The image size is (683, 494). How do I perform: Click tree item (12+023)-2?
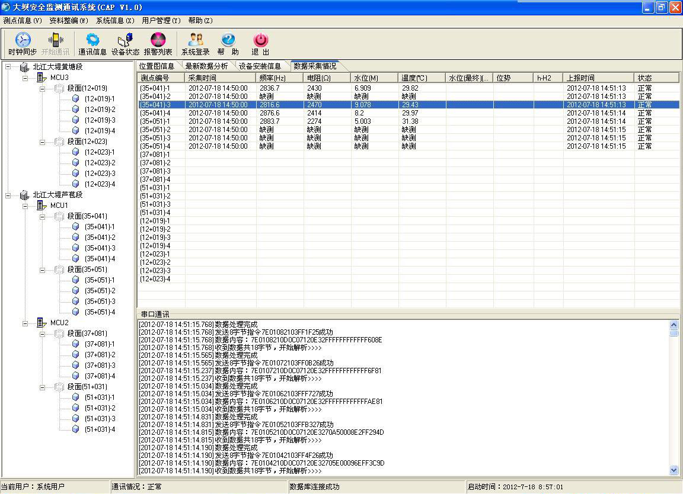100,163
